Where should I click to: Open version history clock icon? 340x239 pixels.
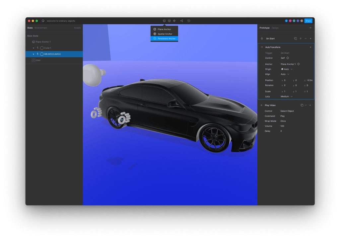point(189,21)
